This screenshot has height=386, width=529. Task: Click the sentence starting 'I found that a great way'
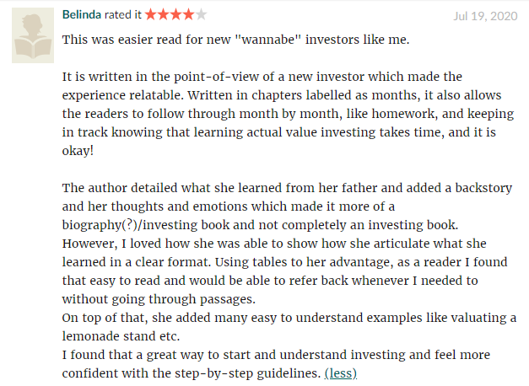(x=276, y=364)
